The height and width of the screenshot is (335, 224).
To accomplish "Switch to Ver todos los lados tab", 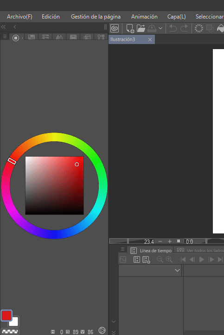I will 200,251.
